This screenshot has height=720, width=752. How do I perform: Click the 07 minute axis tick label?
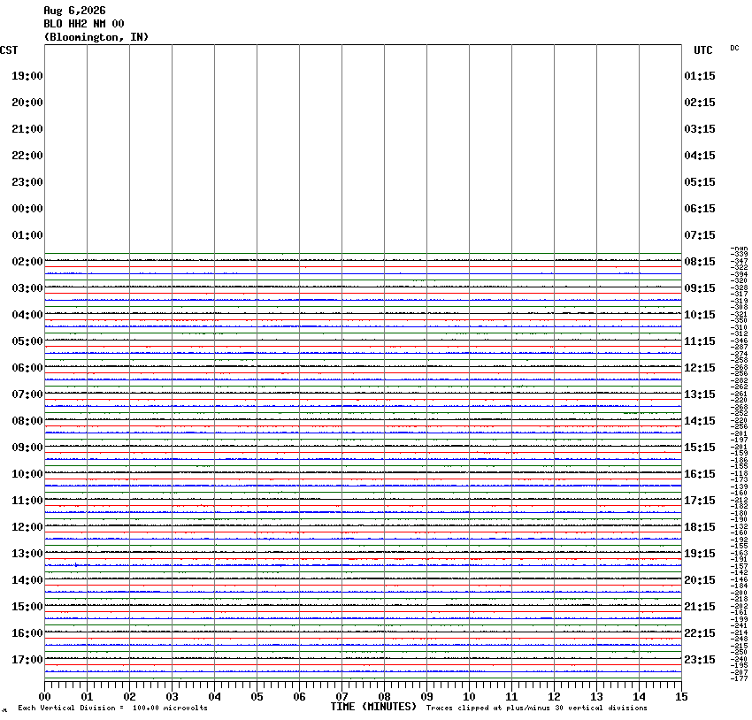click(342, 696)
